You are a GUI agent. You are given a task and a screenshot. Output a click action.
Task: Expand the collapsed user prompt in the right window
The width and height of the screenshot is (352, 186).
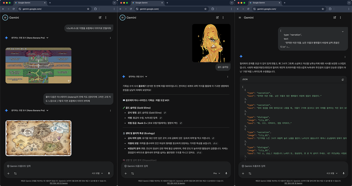tap(343, 32)
